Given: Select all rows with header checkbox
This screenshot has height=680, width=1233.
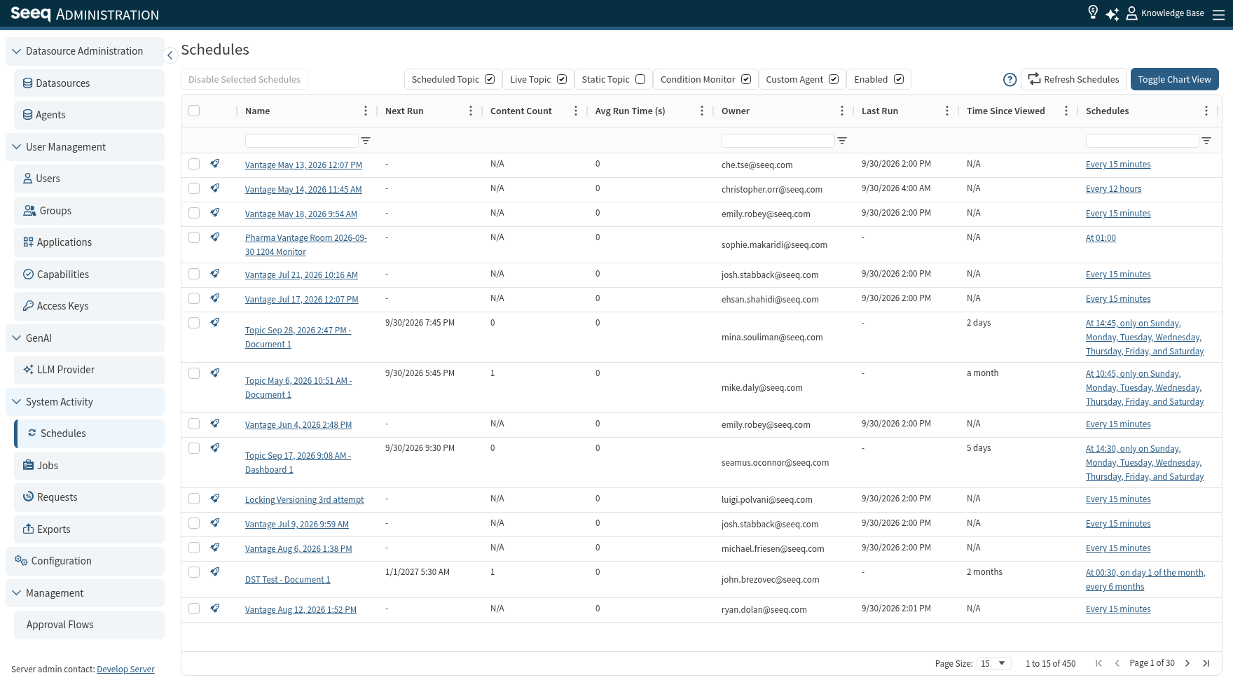Looking at the screenshot, I should (x=194, y=111).
